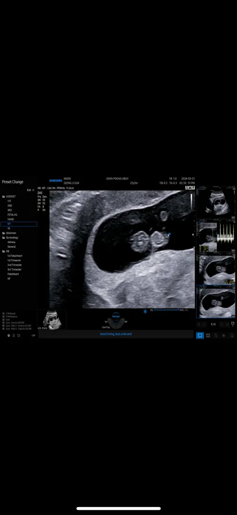Collapse the USERSET folder
This screenshot has width=237, height=515.
[x=4, y=196]
